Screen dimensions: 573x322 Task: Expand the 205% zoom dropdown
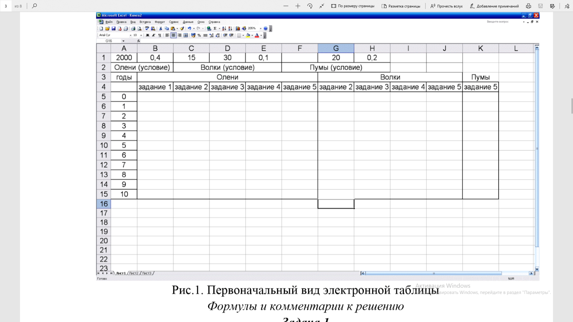tap(260, 28)
